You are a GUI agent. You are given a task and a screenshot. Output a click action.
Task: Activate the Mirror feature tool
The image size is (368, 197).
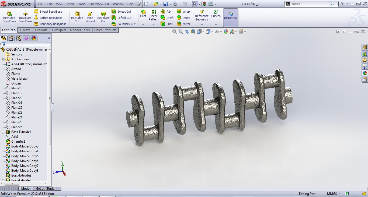pos(183,24)
